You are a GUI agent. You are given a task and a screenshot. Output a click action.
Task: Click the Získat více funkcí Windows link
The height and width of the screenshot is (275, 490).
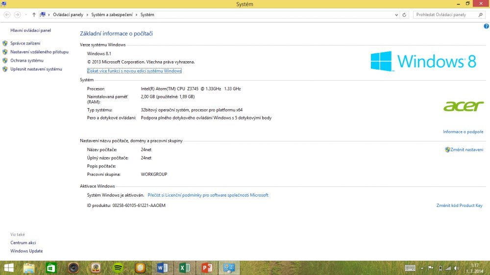click(134, 71)
